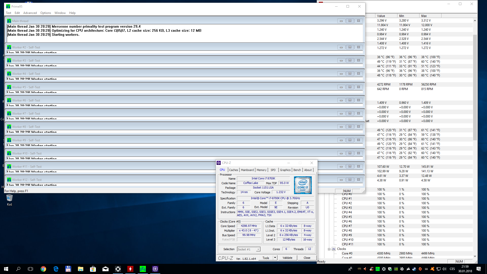Click CCleaner tray icon
Image resolution: width=487 pixels, height=274 pixels.
(x=372, y=269)
